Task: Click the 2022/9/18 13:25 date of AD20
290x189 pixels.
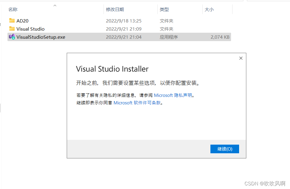Action: [x=124, y=21]
